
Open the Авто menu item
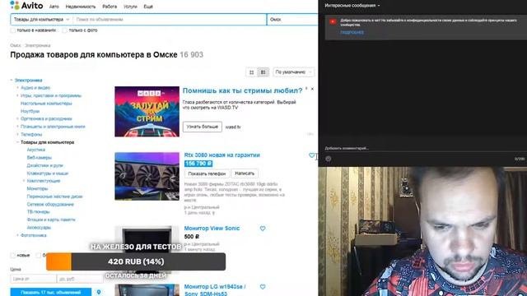point(54,7)
